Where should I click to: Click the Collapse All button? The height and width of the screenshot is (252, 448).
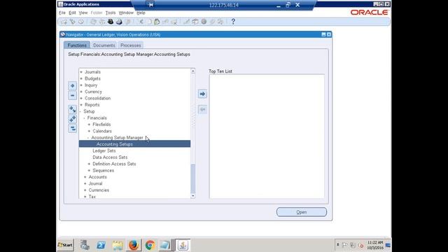click(x=73, y=129)
